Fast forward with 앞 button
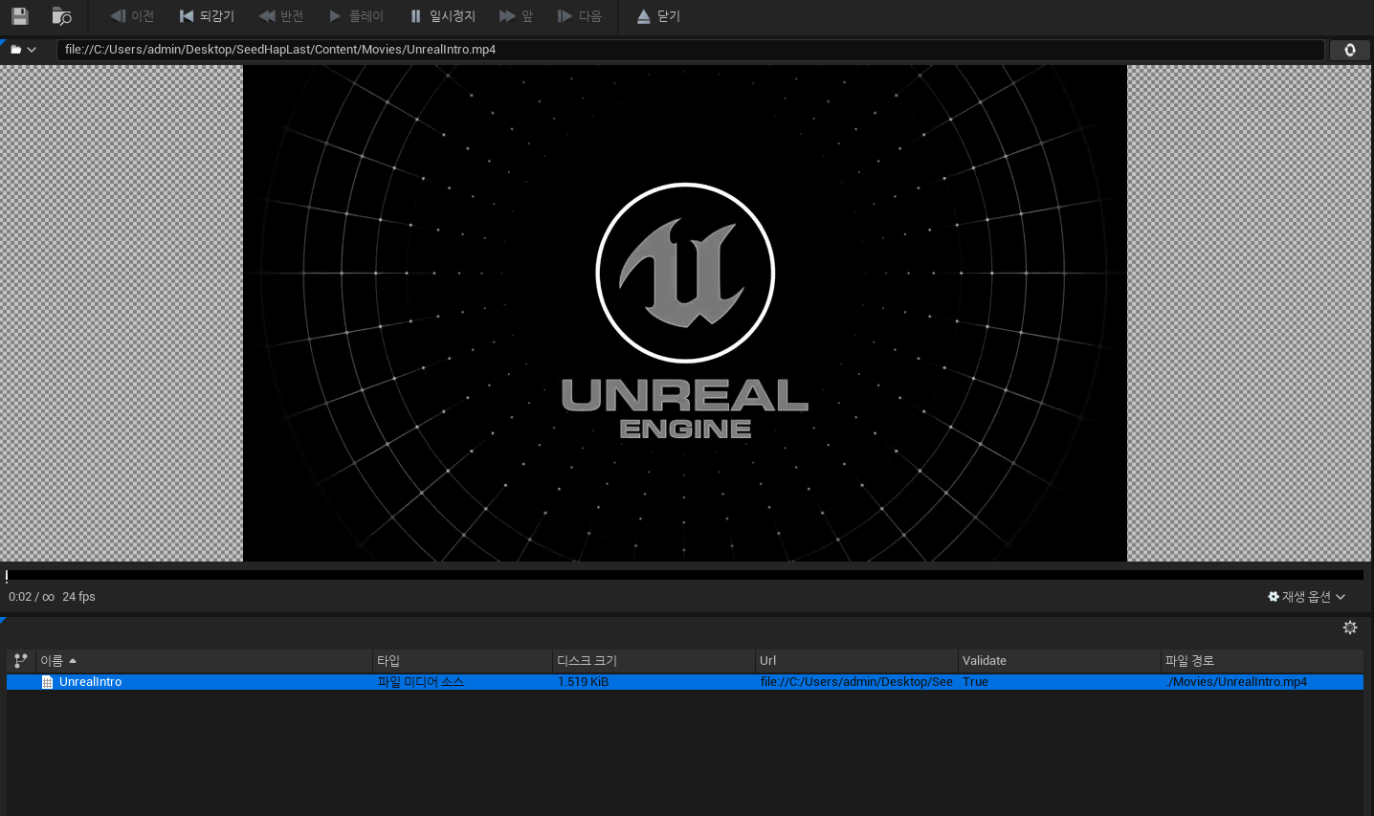This screenshot has height=816, width=1374. [517, 16]
